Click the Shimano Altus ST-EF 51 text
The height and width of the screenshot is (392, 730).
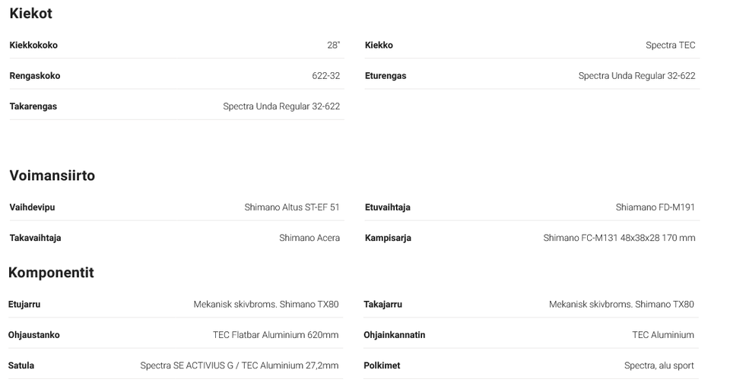(x=292, y=207)
